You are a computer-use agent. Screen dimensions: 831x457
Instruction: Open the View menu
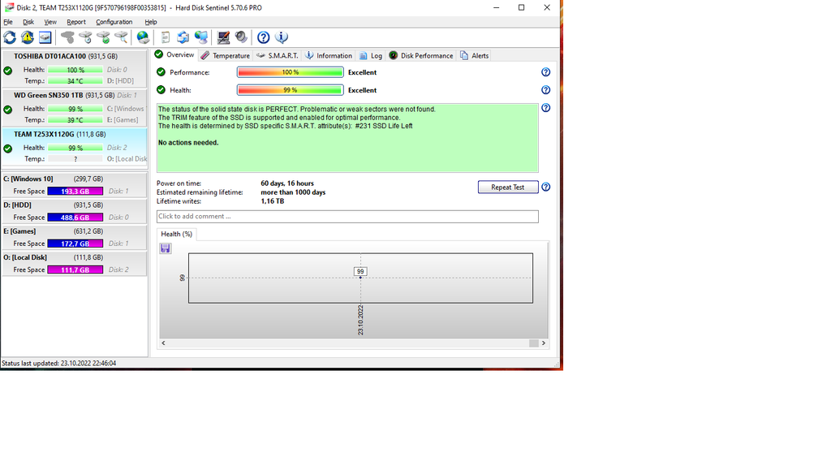50,22
